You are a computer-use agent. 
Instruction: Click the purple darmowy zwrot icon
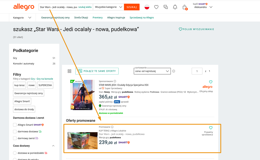click(x=37, y=138)
